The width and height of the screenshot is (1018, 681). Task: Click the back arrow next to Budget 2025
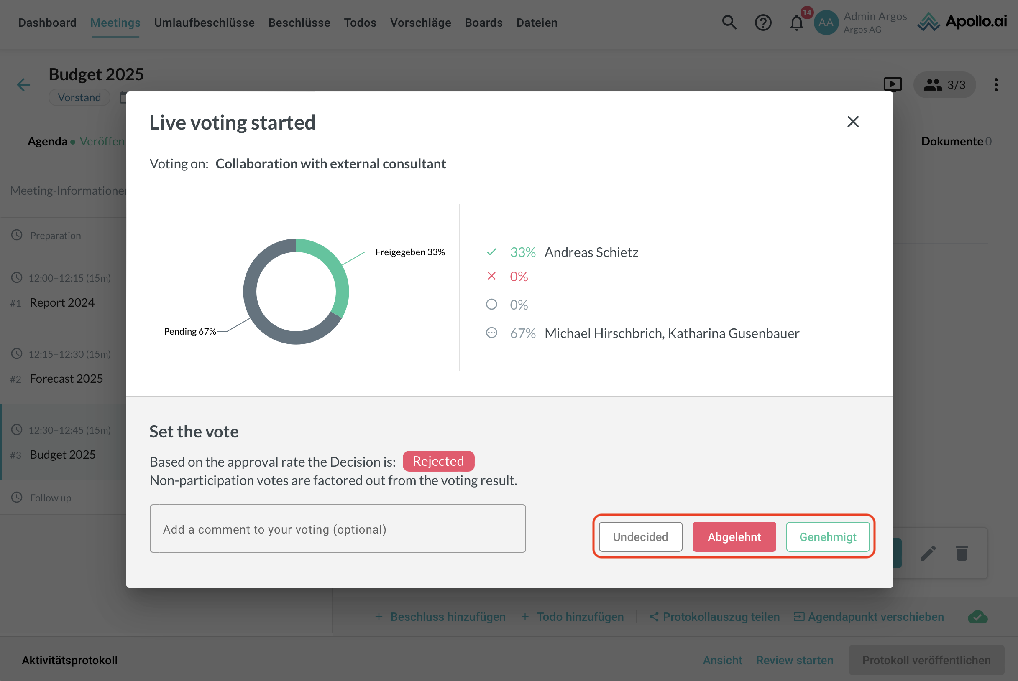coord(23,84)
